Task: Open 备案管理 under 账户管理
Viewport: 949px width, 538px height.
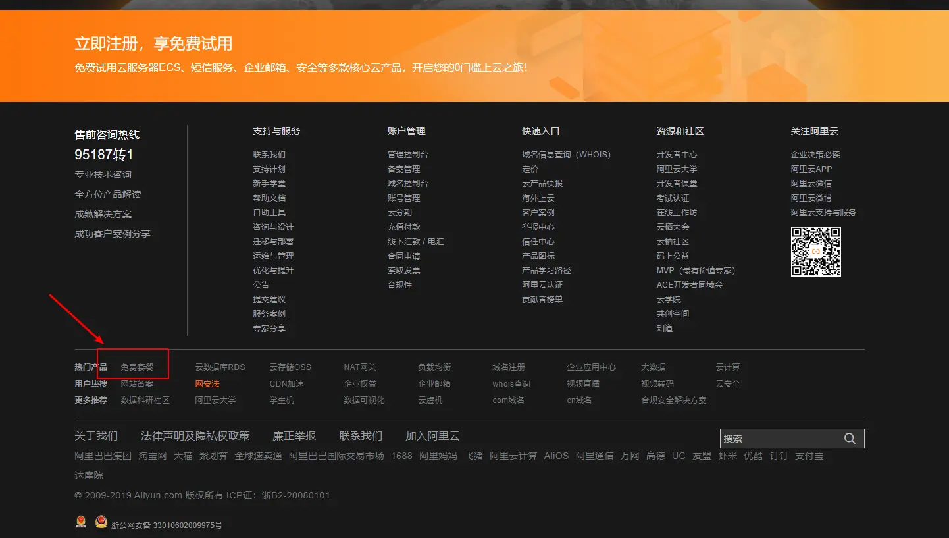Action: [404, 169]
